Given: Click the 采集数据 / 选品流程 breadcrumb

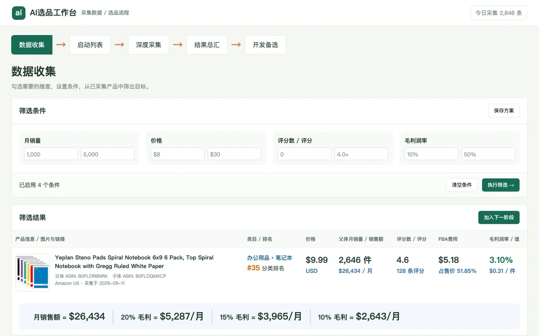Looking at the screenshot, I should [105, 13].
